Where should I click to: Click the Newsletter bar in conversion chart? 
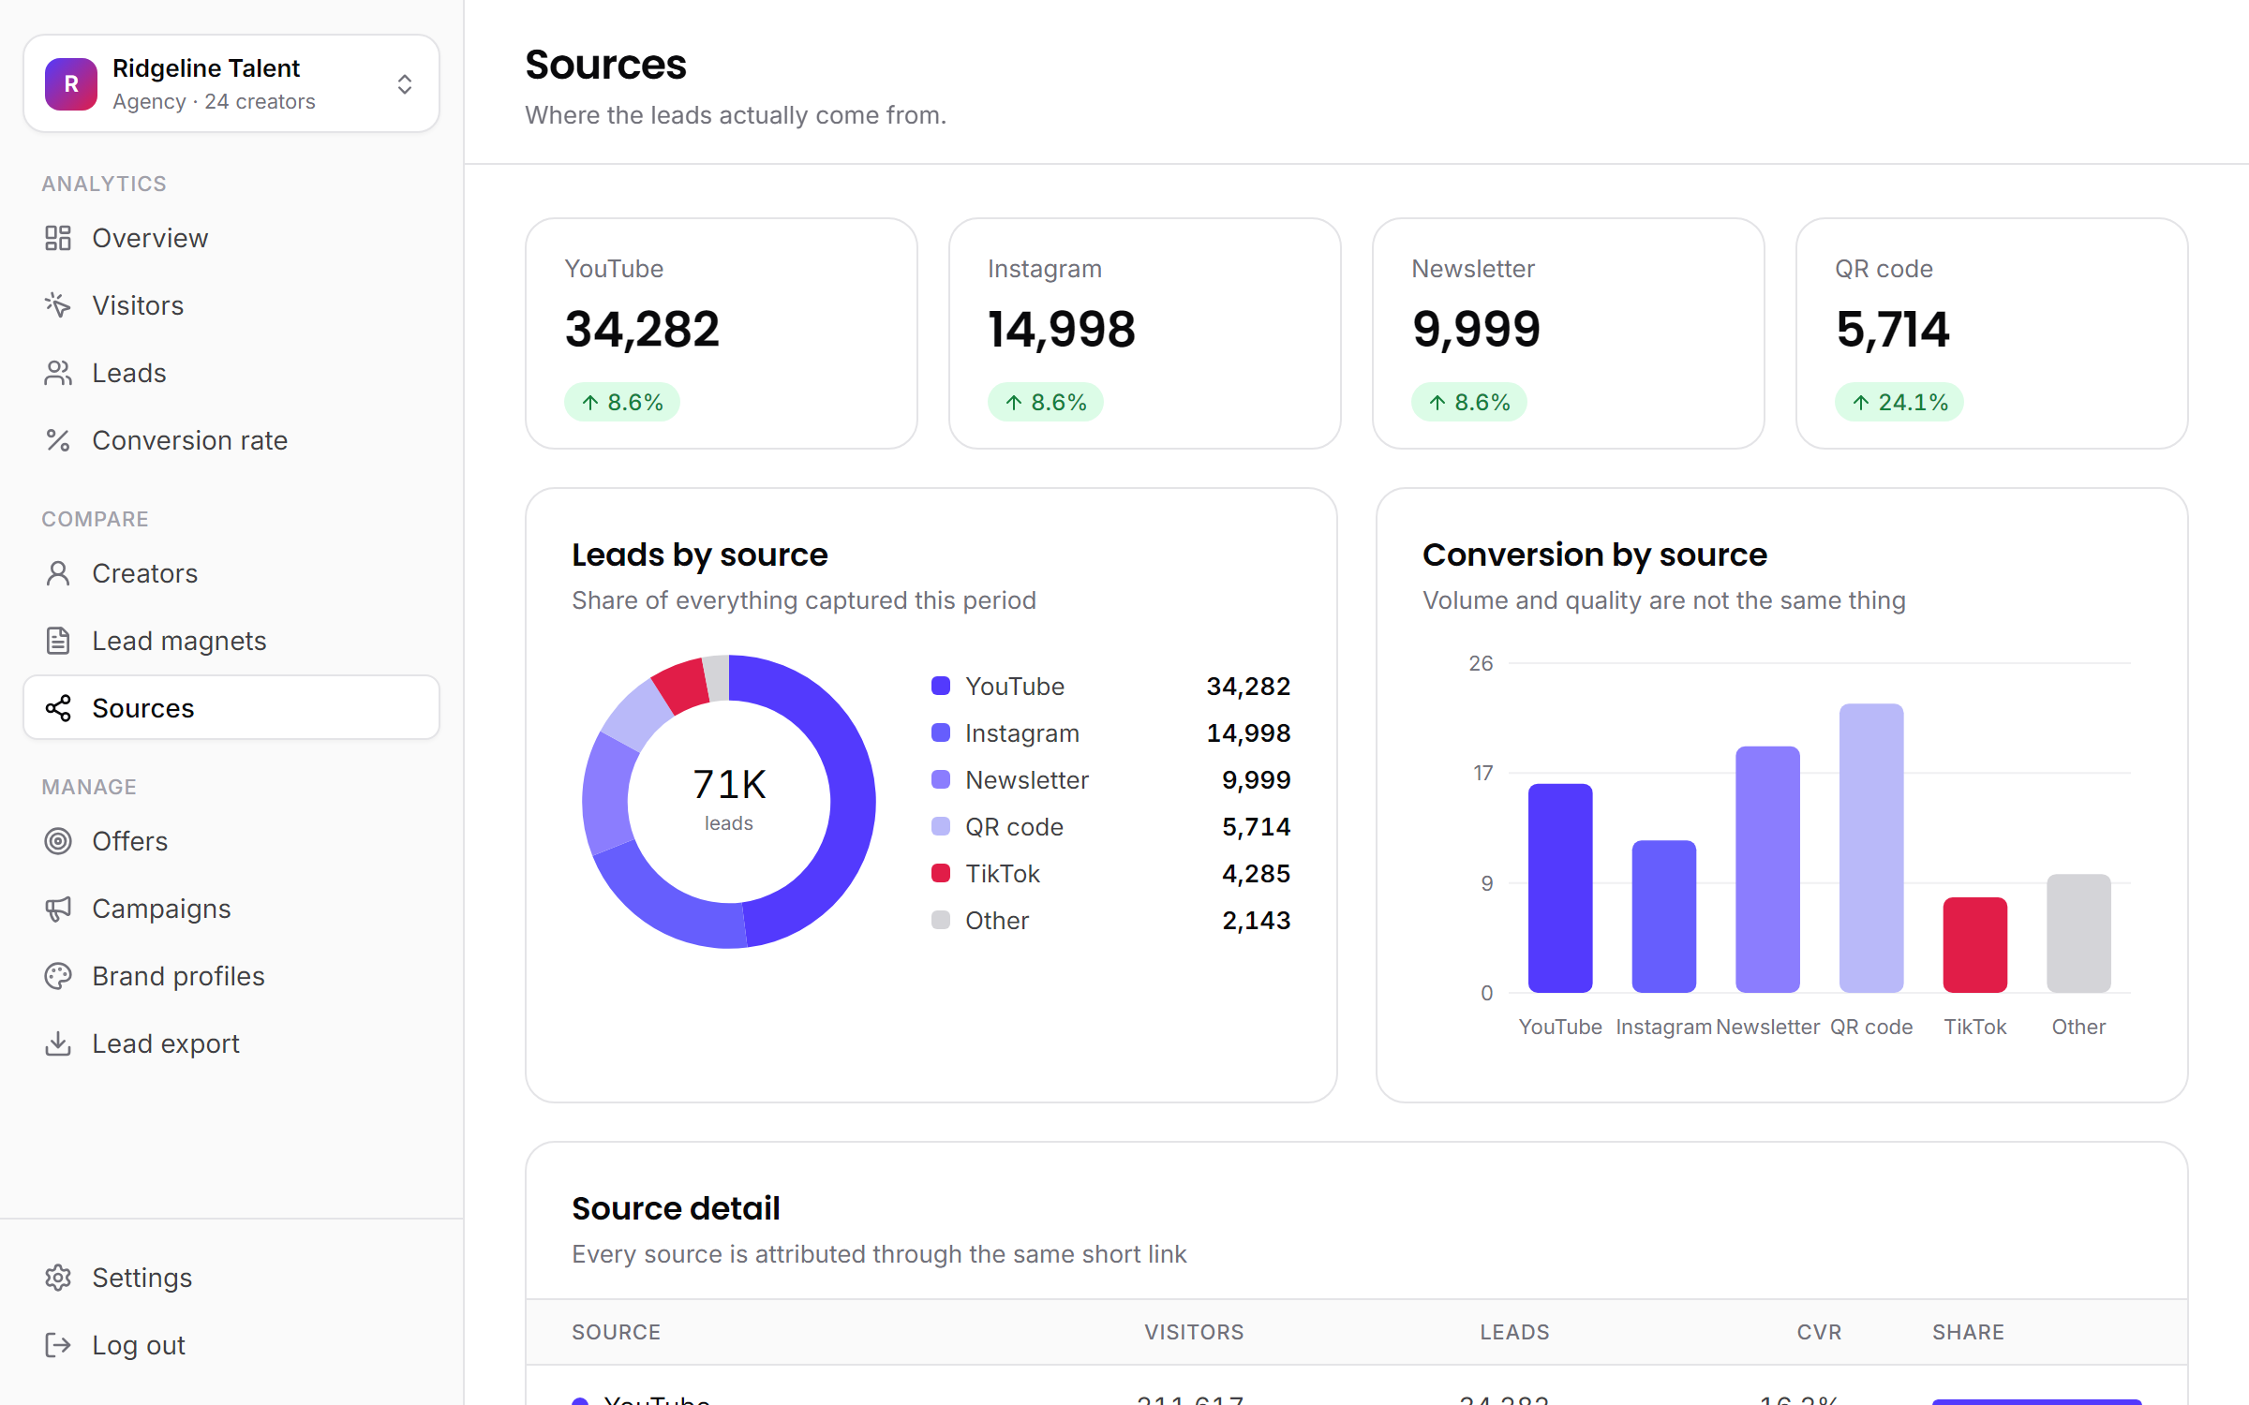(x=1767, y=869)
